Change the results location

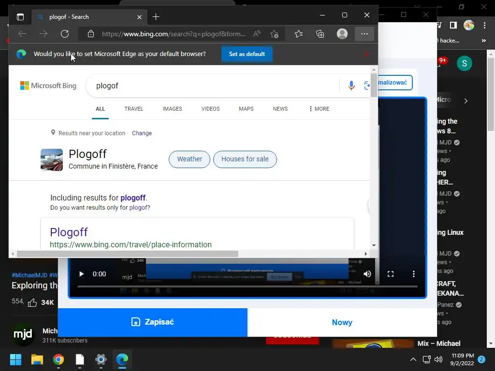pyautogui.click(x=142, y=133)
